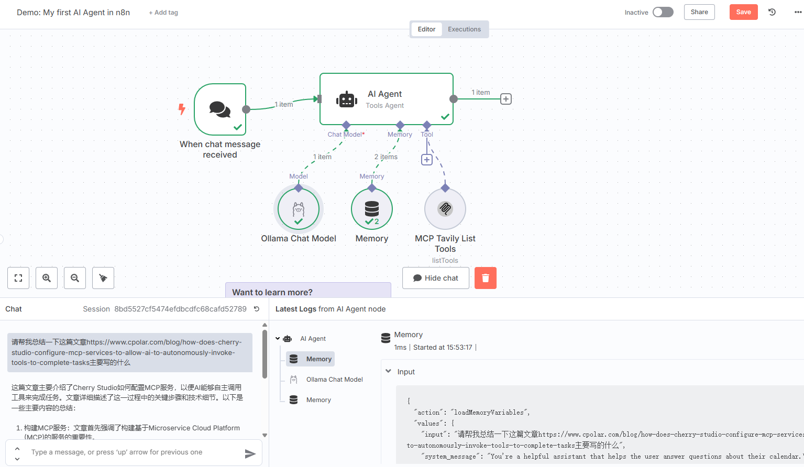Select the highlighted Memory log entry
The width and height of the screenshot is (804, 467).
(x=310, y=359)
